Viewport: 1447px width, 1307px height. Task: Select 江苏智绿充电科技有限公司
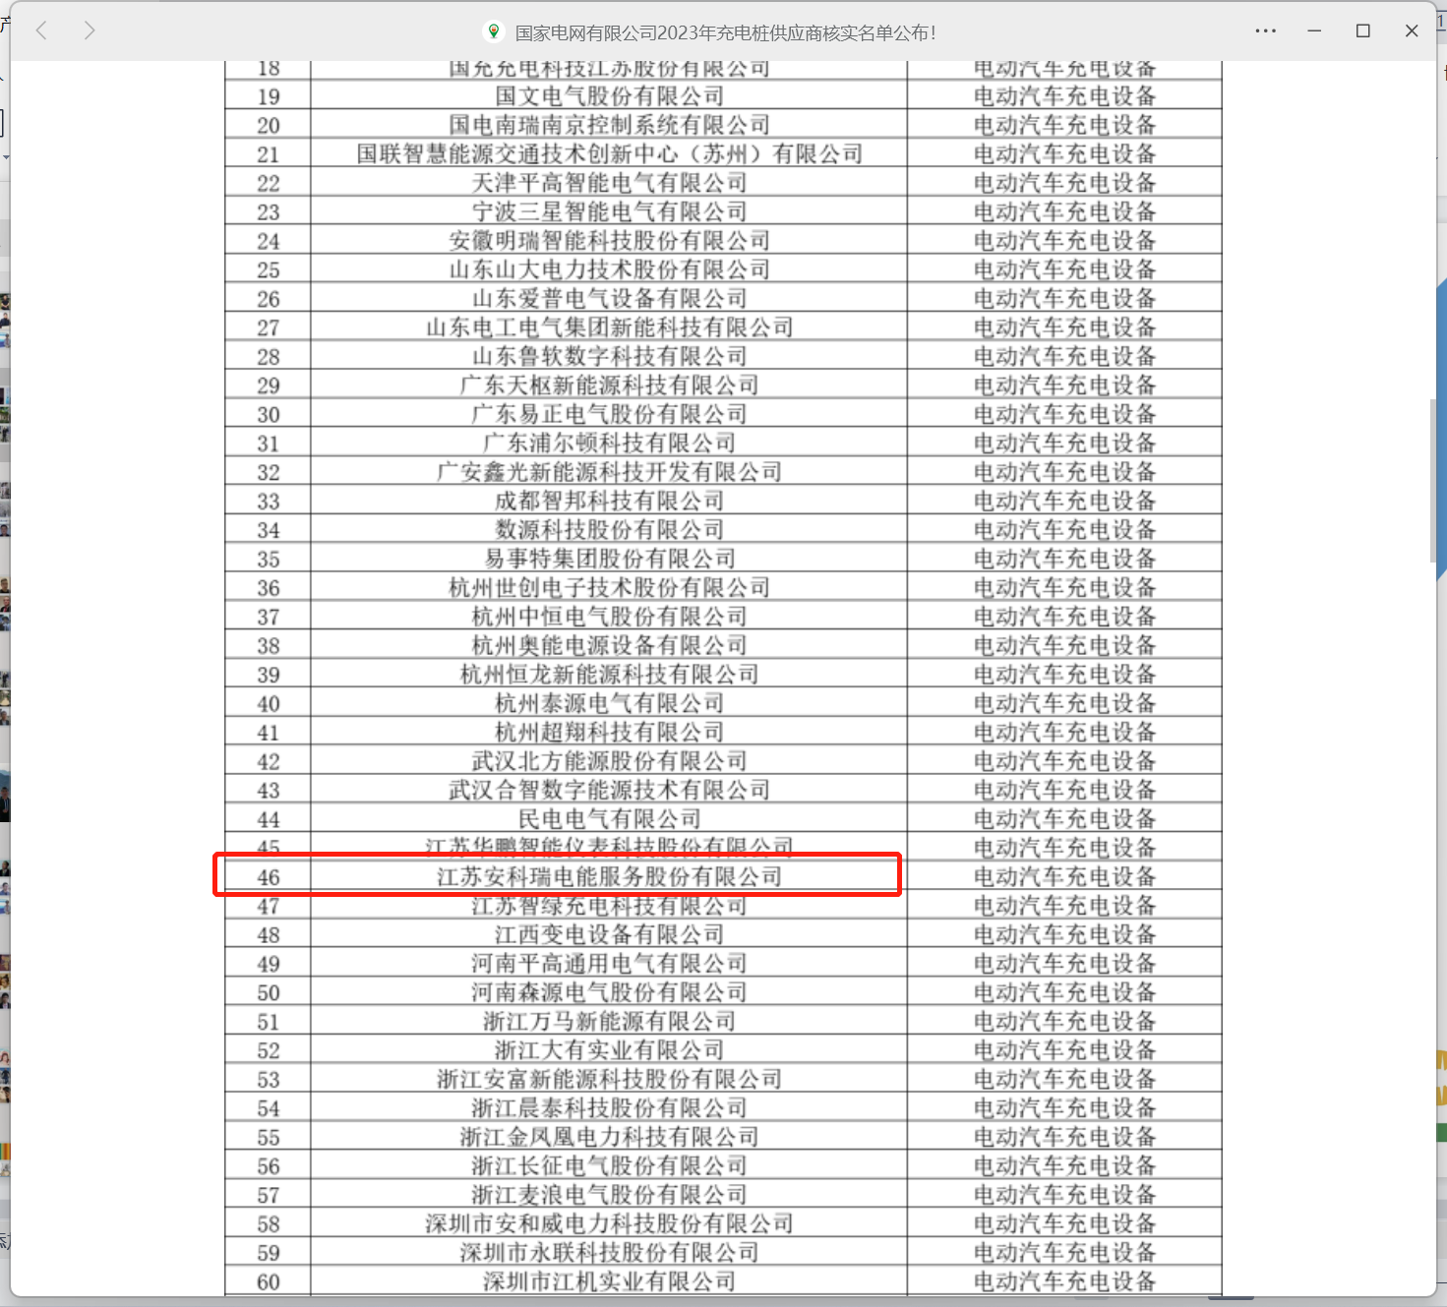coord(610,906)
